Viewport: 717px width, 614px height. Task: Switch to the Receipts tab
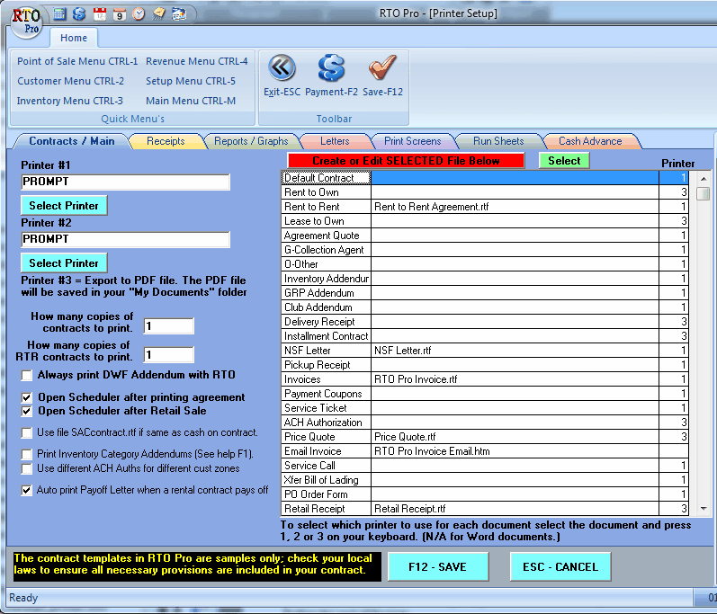click(166, 141)
